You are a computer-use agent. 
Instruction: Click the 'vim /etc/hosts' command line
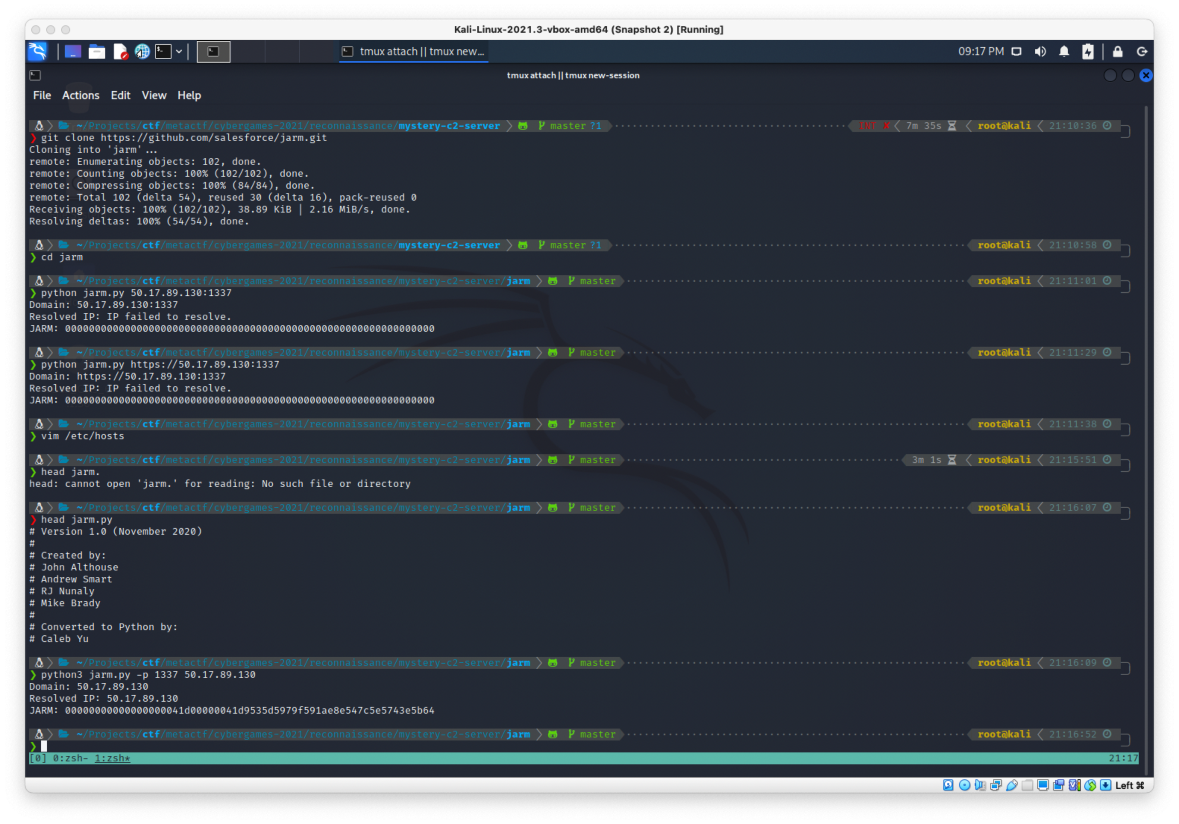tap(83, 436)
